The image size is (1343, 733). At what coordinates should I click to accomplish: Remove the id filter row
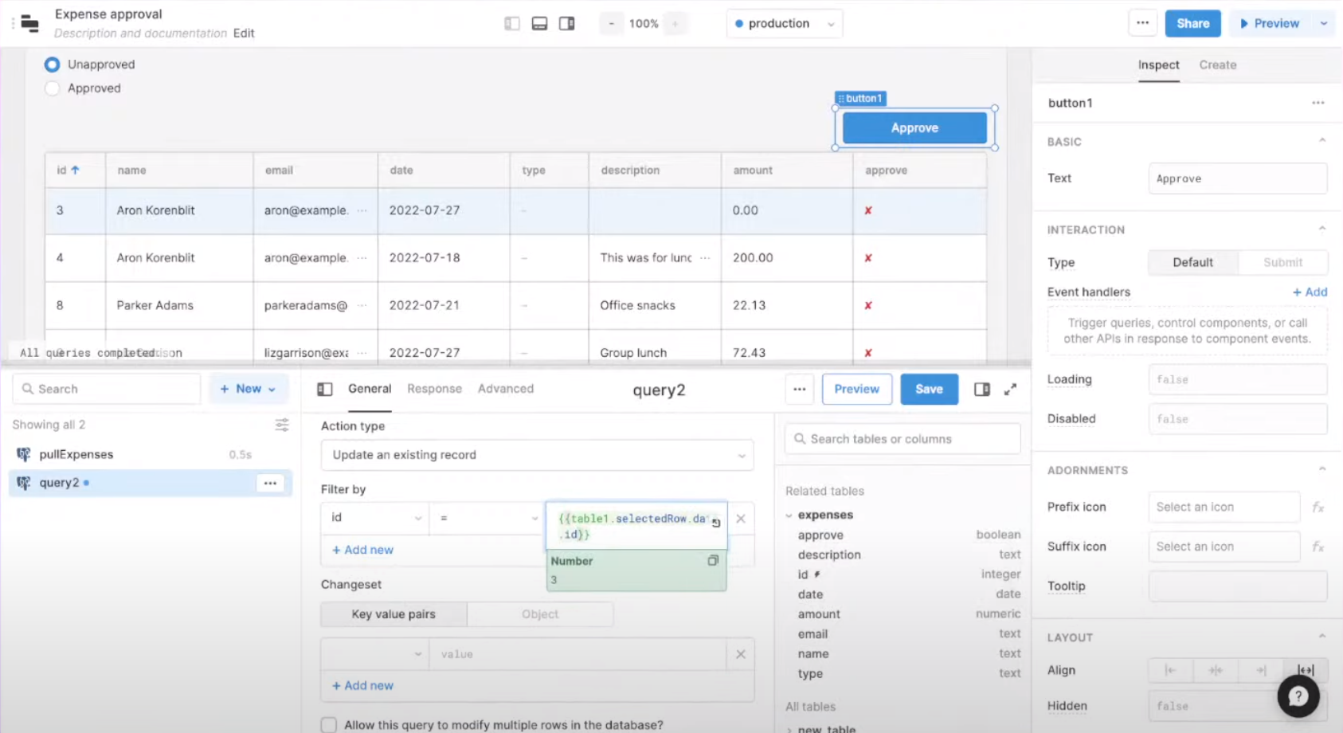[741, 518]
